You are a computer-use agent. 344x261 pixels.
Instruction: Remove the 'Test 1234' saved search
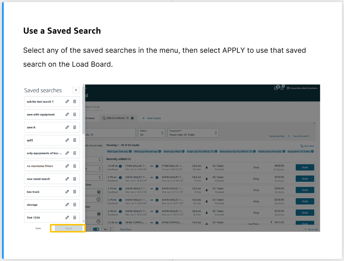pos(74,217)
